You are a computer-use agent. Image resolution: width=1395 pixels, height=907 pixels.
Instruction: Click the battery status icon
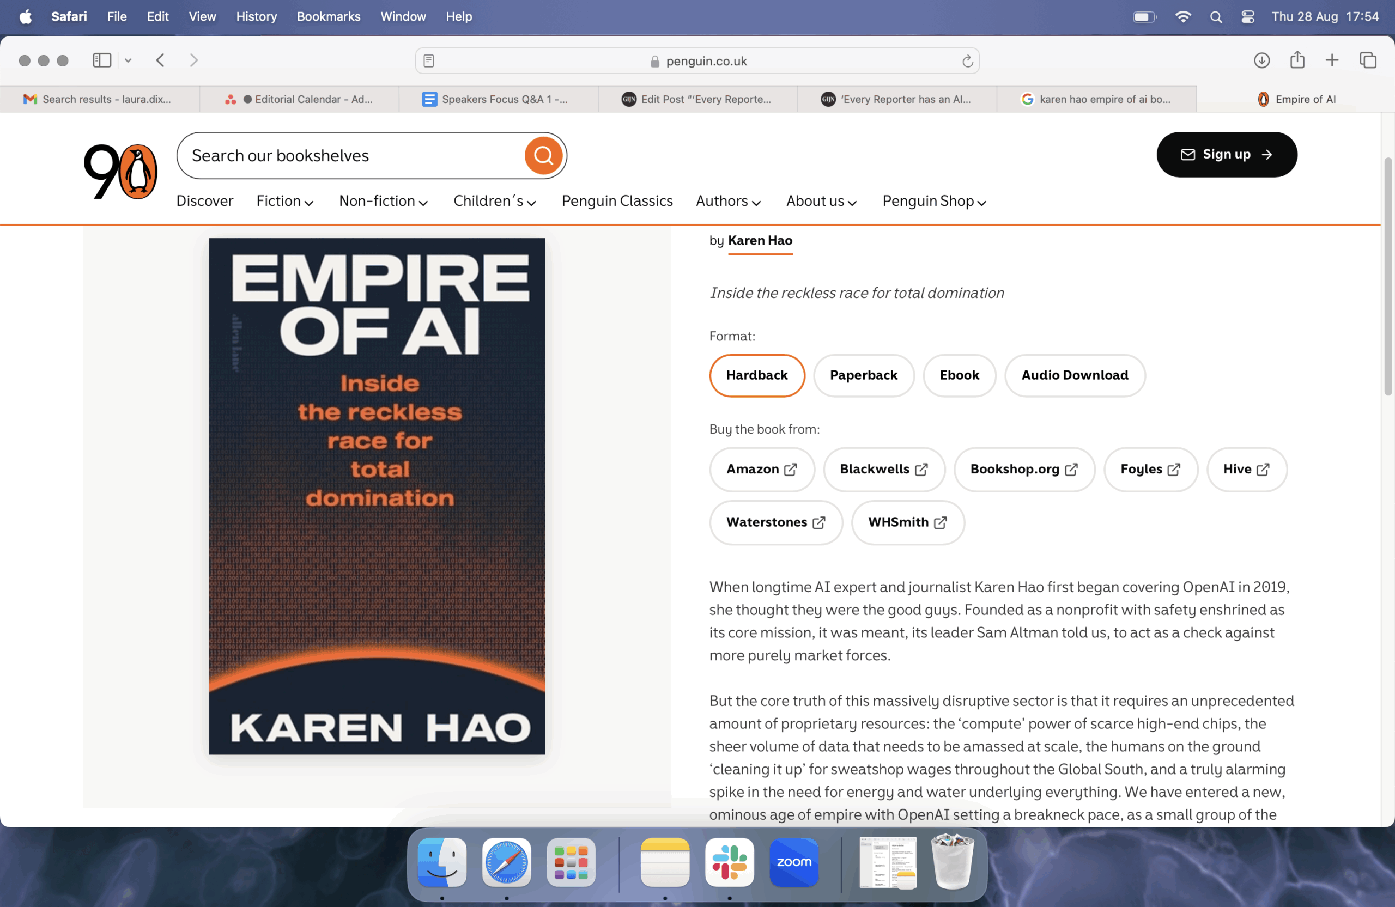pyautogui.click(x=1144, y=17)
